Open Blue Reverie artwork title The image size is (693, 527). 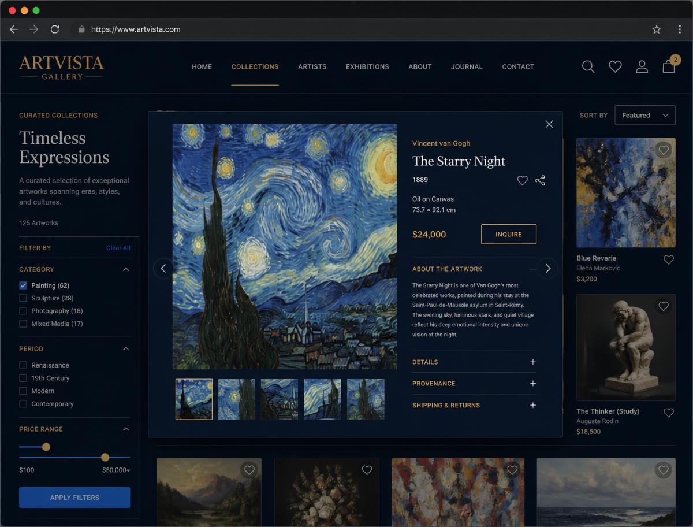pos(596,258)
